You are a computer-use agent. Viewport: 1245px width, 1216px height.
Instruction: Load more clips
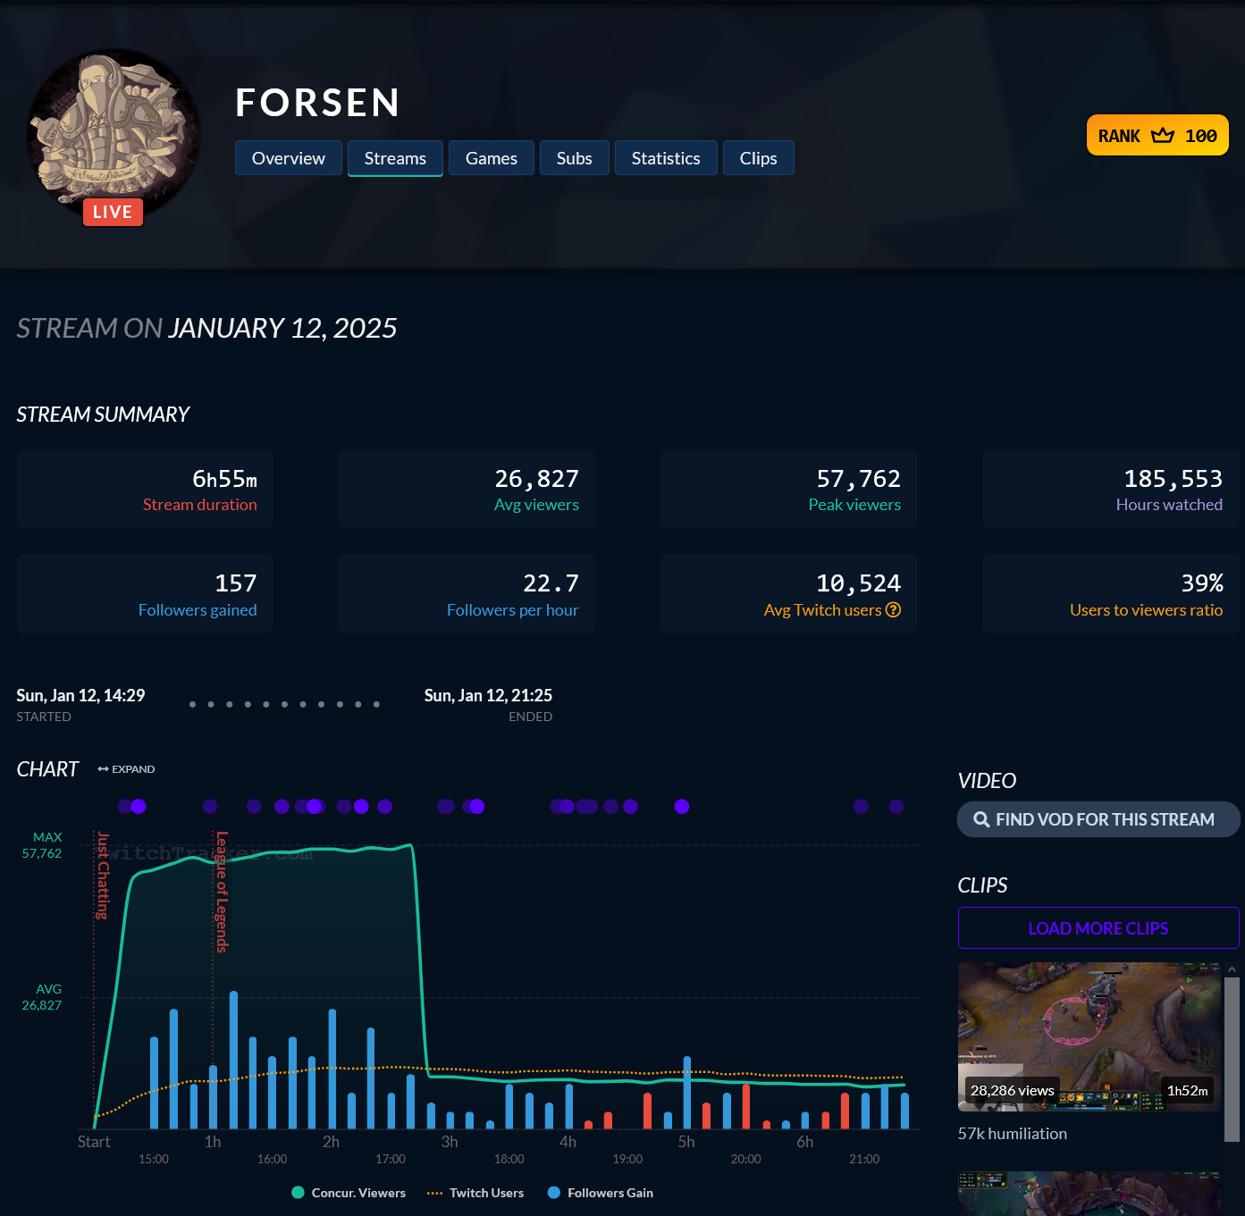point(1098,928)
